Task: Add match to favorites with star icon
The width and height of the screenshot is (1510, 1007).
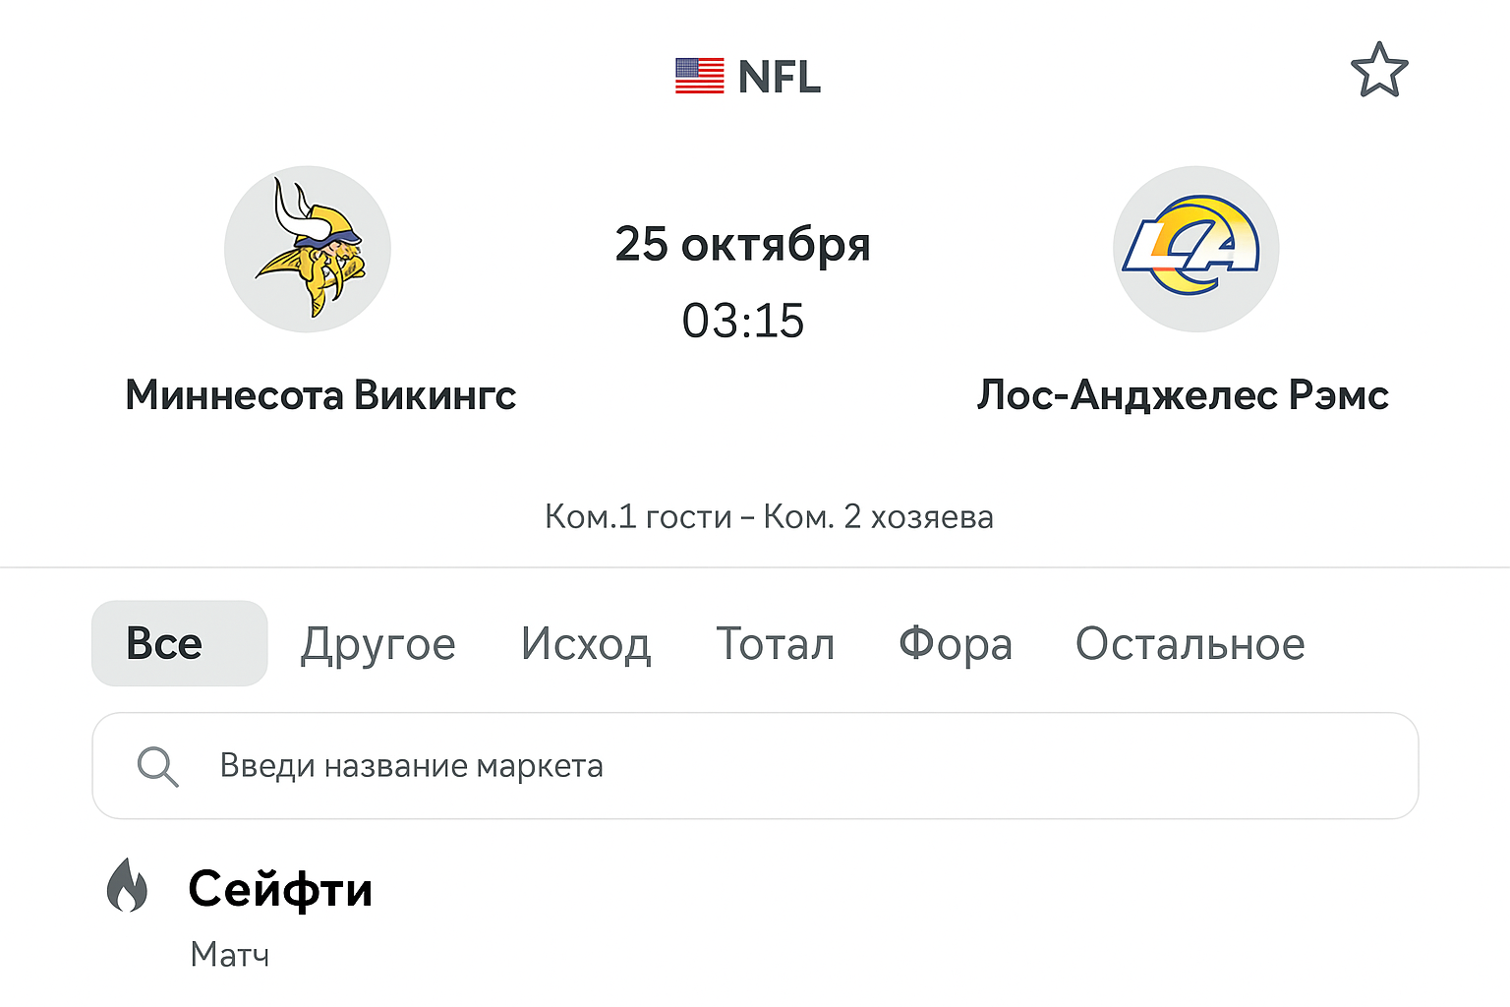Action: [1379, 71]
